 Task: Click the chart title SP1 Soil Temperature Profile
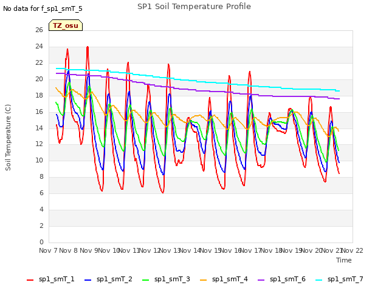[194, 7]
